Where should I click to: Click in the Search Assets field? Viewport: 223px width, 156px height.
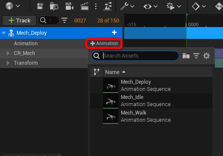click(135, 56)
